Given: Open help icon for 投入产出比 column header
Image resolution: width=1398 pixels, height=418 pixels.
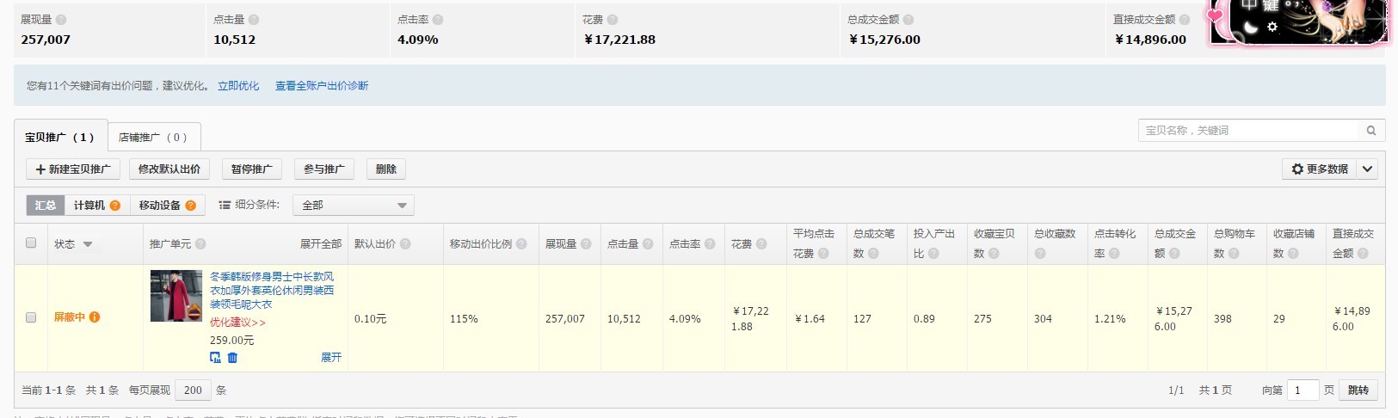Looking at the screenshot, I should click(x=933, y=254).
